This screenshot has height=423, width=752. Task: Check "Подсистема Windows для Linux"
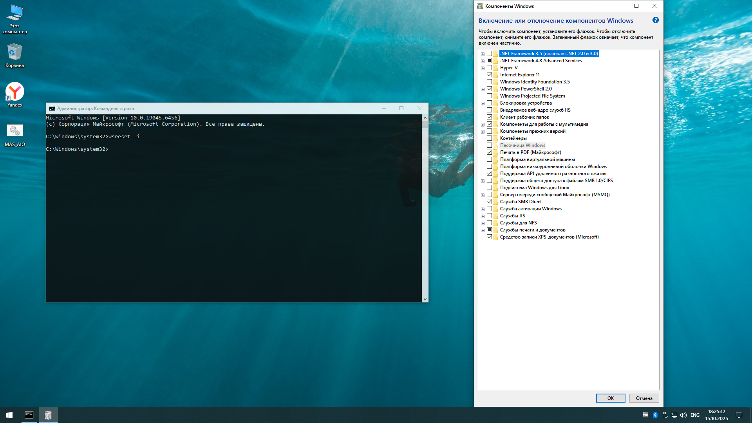pyautogui.click(x=490, y=187)
